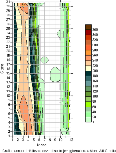Pick the light green legend swatch between 20 and 40
Viewport: 116px width, 153px height.
click(x=88, y=115)
